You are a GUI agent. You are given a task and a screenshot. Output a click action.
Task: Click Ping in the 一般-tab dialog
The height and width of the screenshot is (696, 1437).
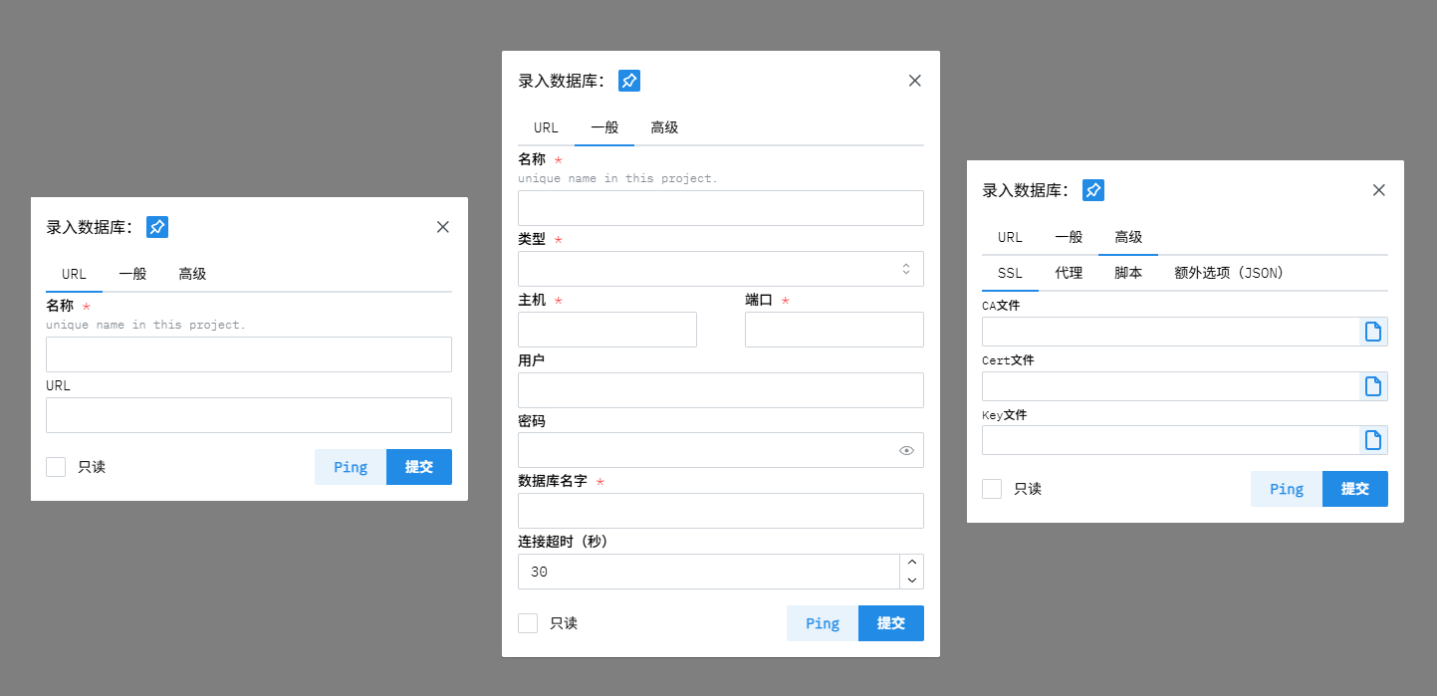tap(823, 623)
